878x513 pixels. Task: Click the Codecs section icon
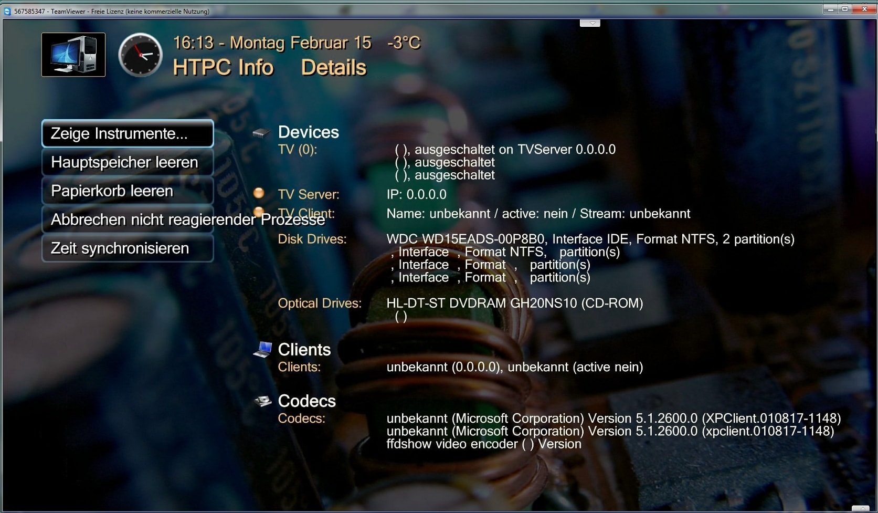click(262, 401)
